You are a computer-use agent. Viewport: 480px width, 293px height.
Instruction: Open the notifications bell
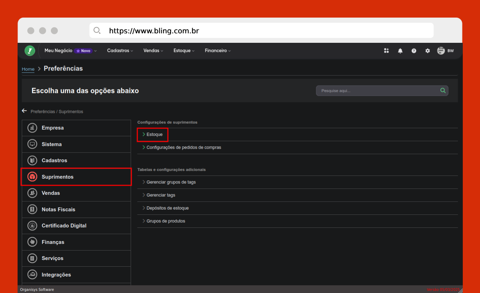tap(400, 51)
